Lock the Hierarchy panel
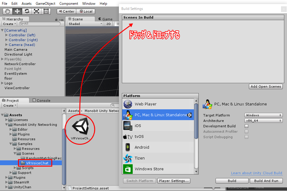 point(56,20)
